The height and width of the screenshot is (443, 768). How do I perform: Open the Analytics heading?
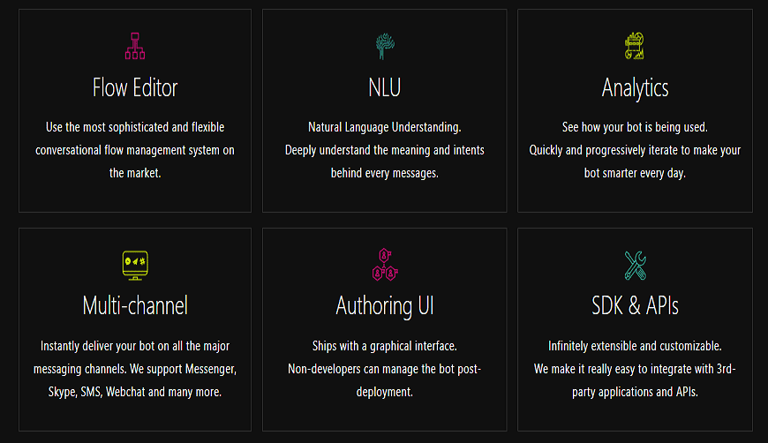pyautogui.click(x=635, y=89)
